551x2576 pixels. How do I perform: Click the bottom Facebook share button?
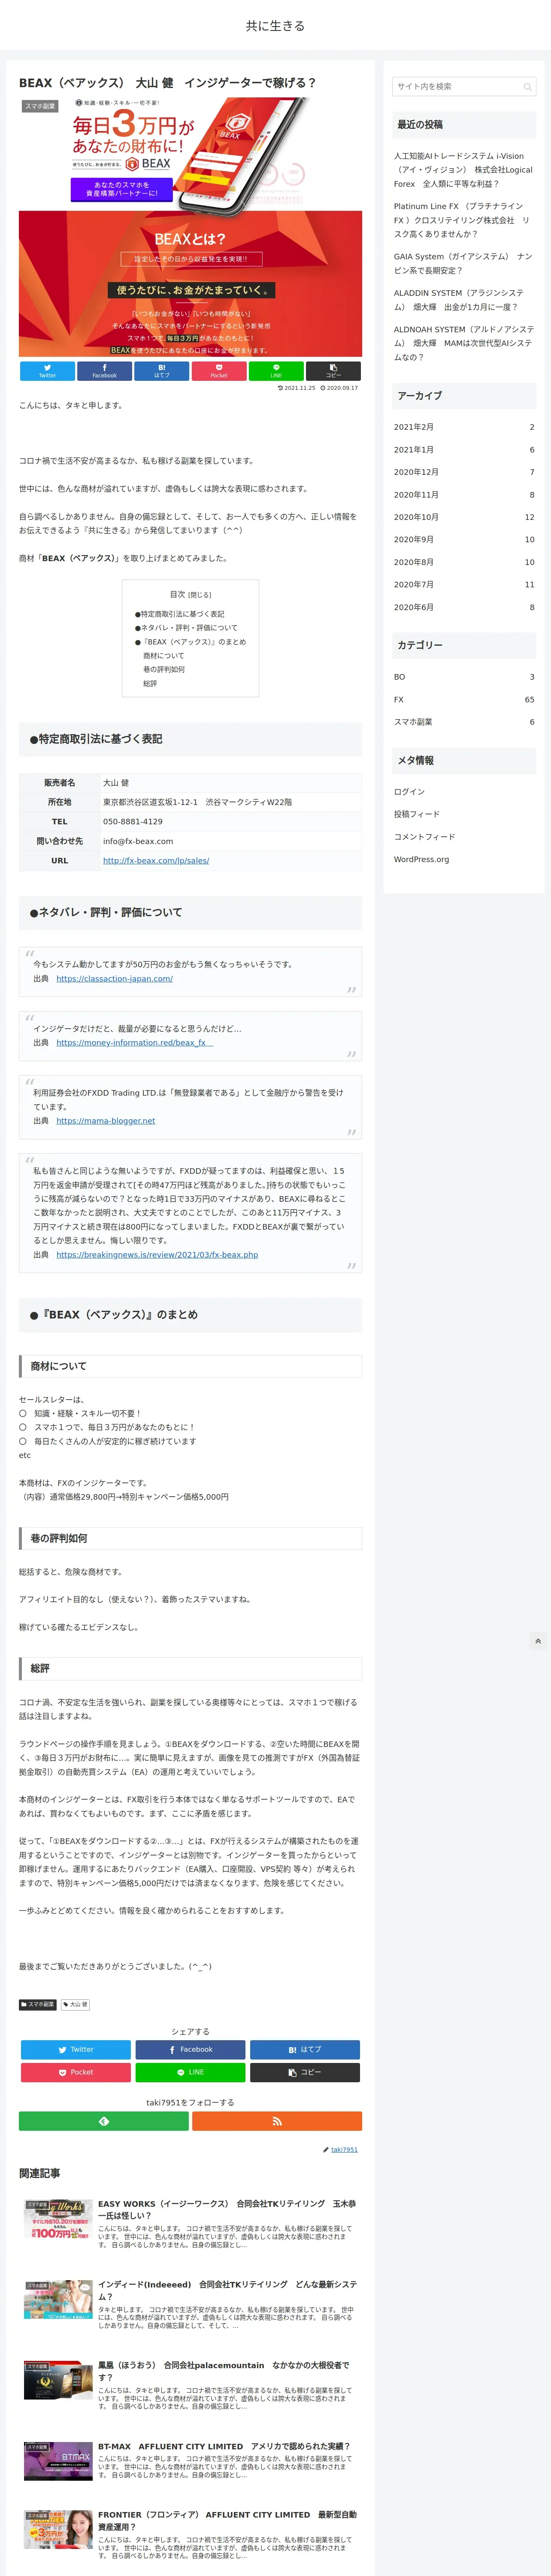click(x=190, y=2049)
